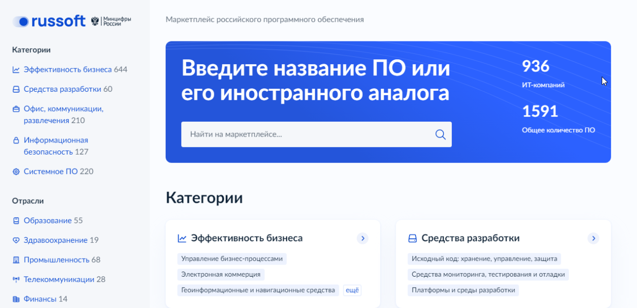Click the 1591 Общее количество ПО statistic
Viewport: 637px width, 308px height.
(558, 119)
